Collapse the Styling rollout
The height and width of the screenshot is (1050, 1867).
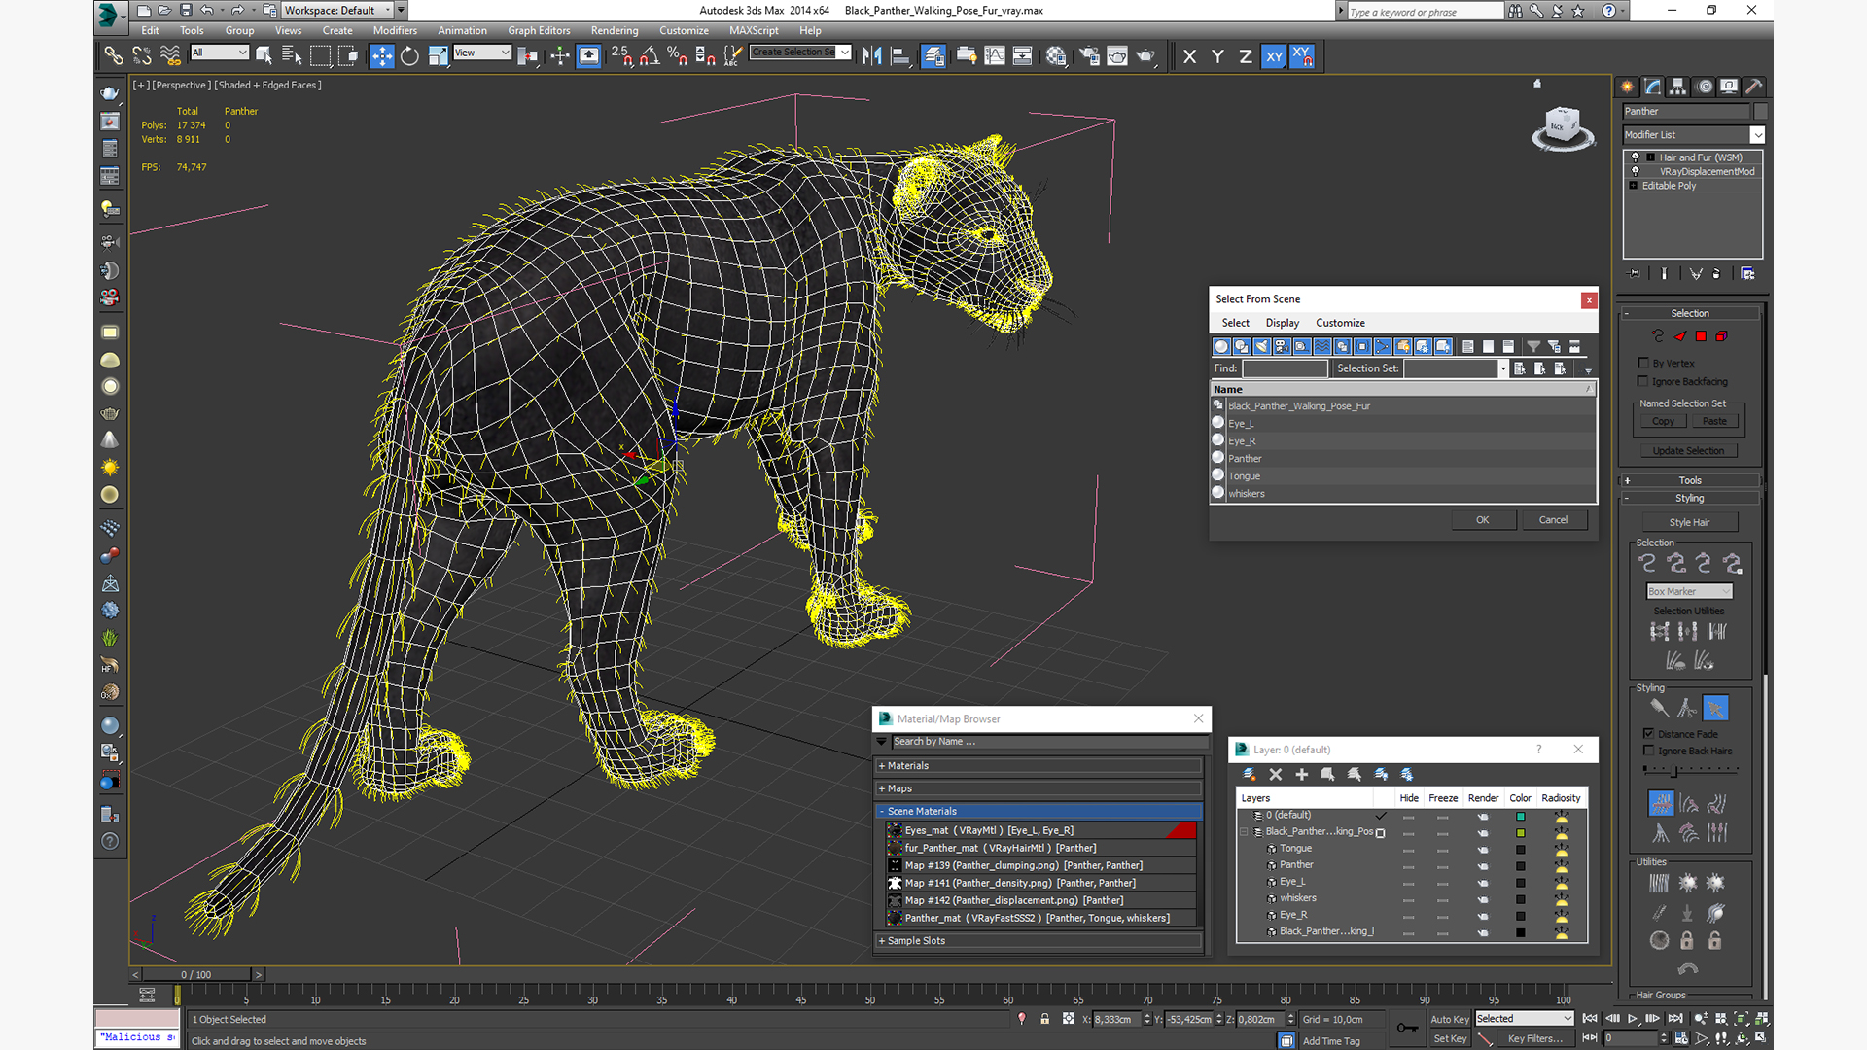(x=1690, y=498)
